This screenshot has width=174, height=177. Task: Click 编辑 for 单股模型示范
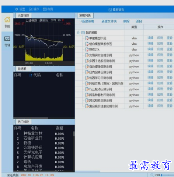150,38
